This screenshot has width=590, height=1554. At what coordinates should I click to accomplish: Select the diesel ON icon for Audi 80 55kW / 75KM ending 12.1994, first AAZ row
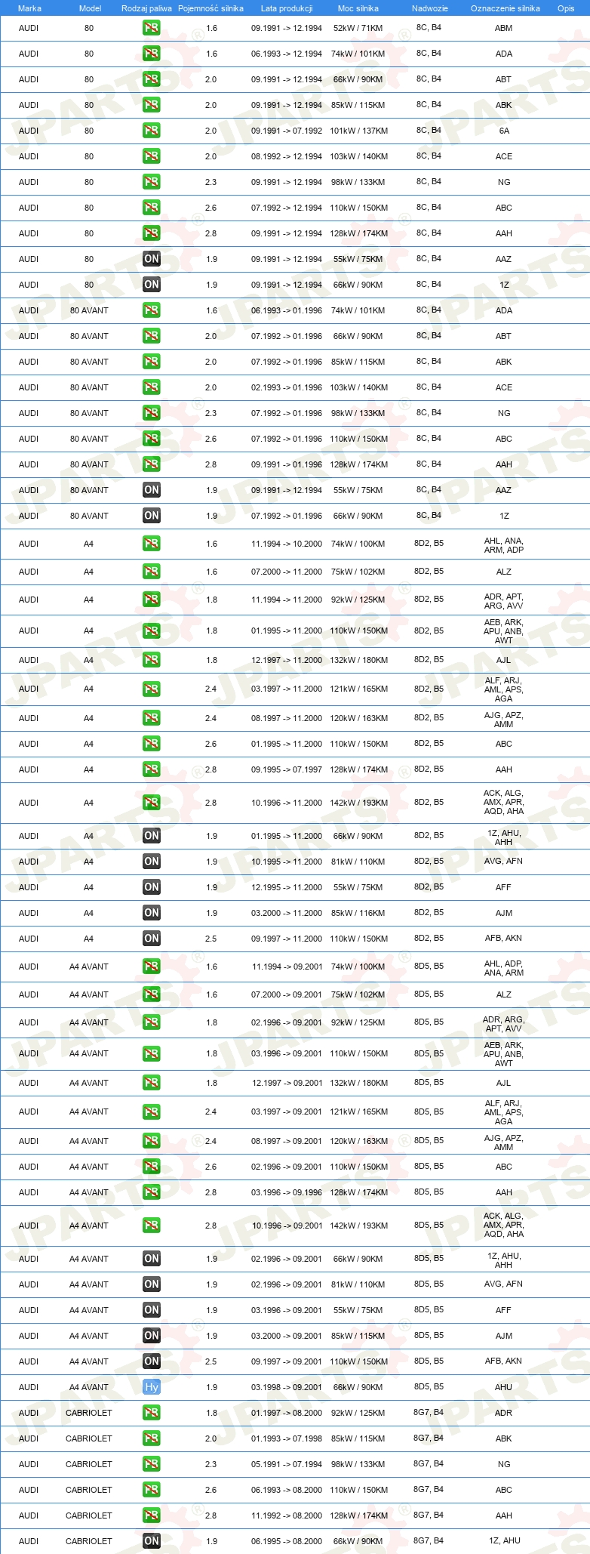pyautogui.click(x=151, y=259)
